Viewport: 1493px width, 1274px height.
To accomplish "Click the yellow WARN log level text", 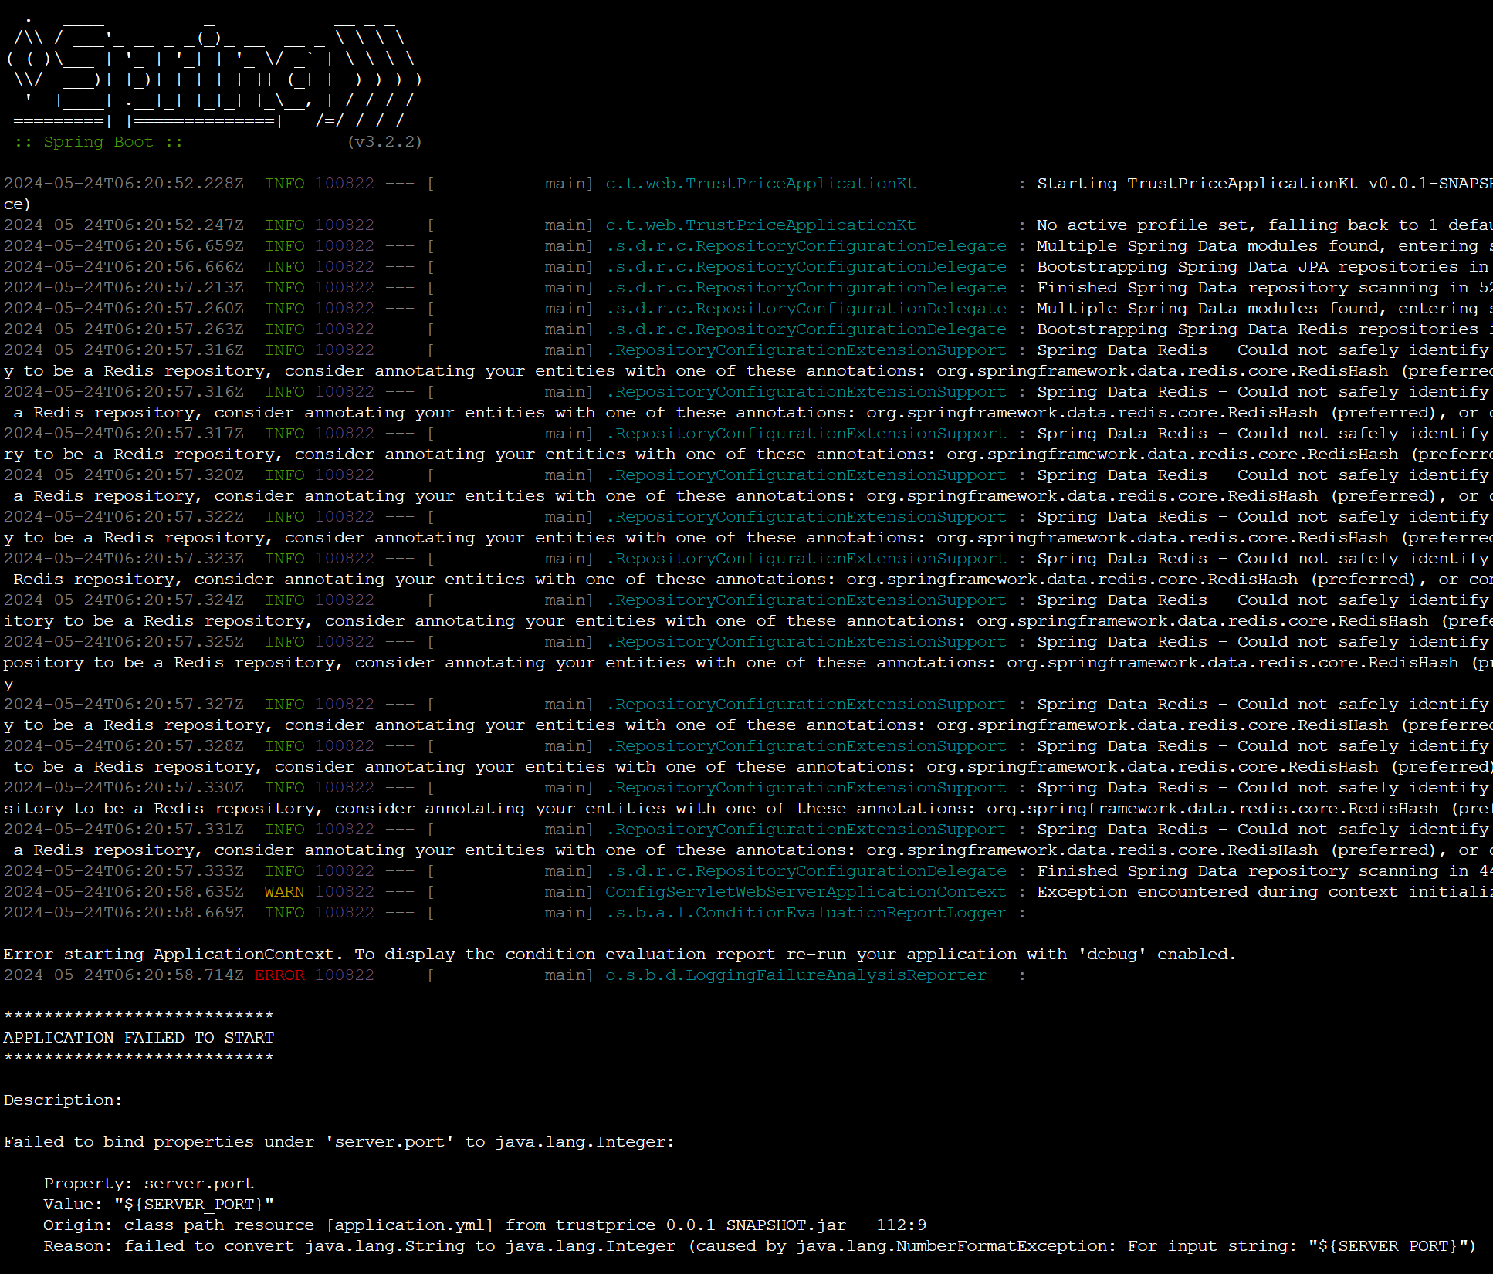I will [x=284, y=892].
